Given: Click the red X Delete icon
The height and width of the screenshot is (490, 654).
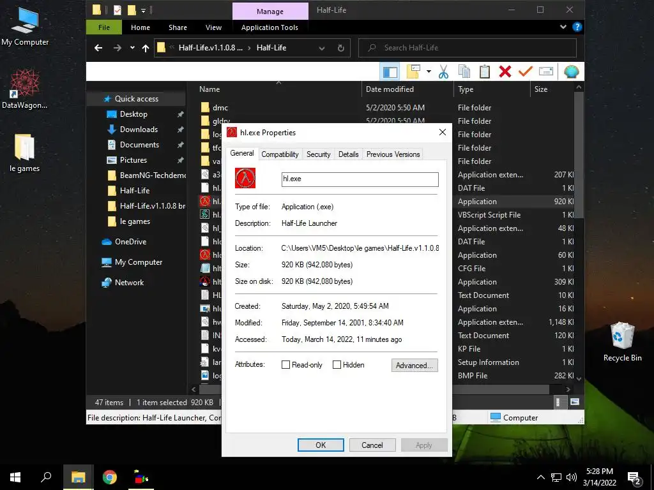Looking at the screenshot, I should pos(505,71).
